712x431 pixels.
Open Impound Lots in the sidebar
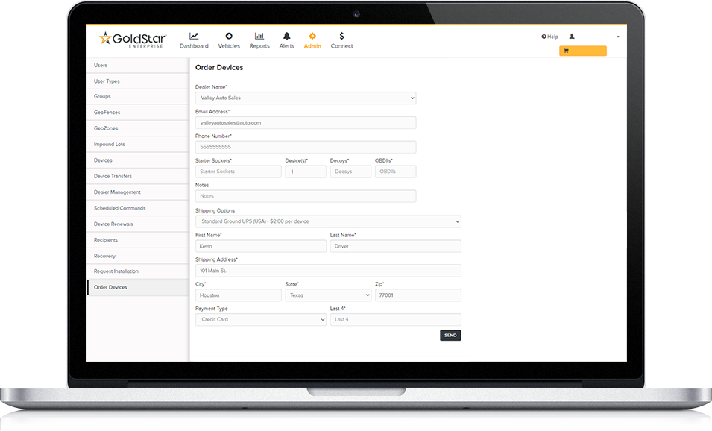pyautogui.click(x=138, y=145)
